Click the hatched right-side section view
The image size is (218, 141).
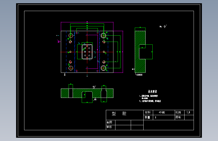tap(140, 52)
